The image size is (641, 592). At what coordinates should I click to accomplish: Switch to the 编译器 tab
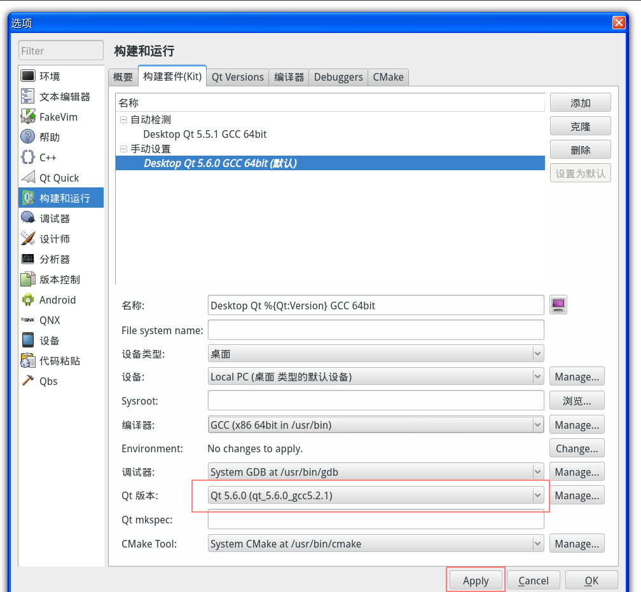pos(289,77)
